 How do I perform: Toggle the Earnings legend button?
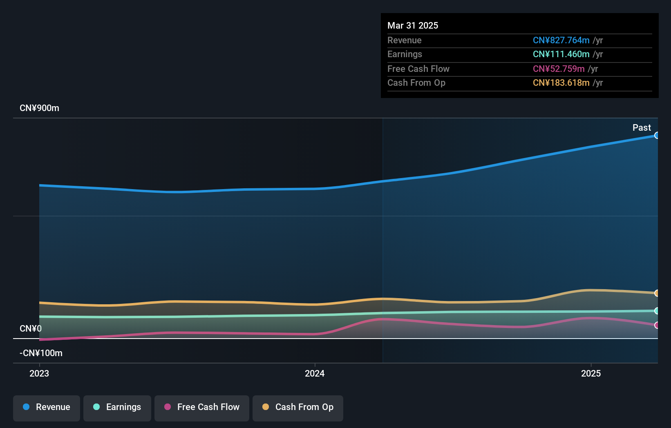coord(117,408)
